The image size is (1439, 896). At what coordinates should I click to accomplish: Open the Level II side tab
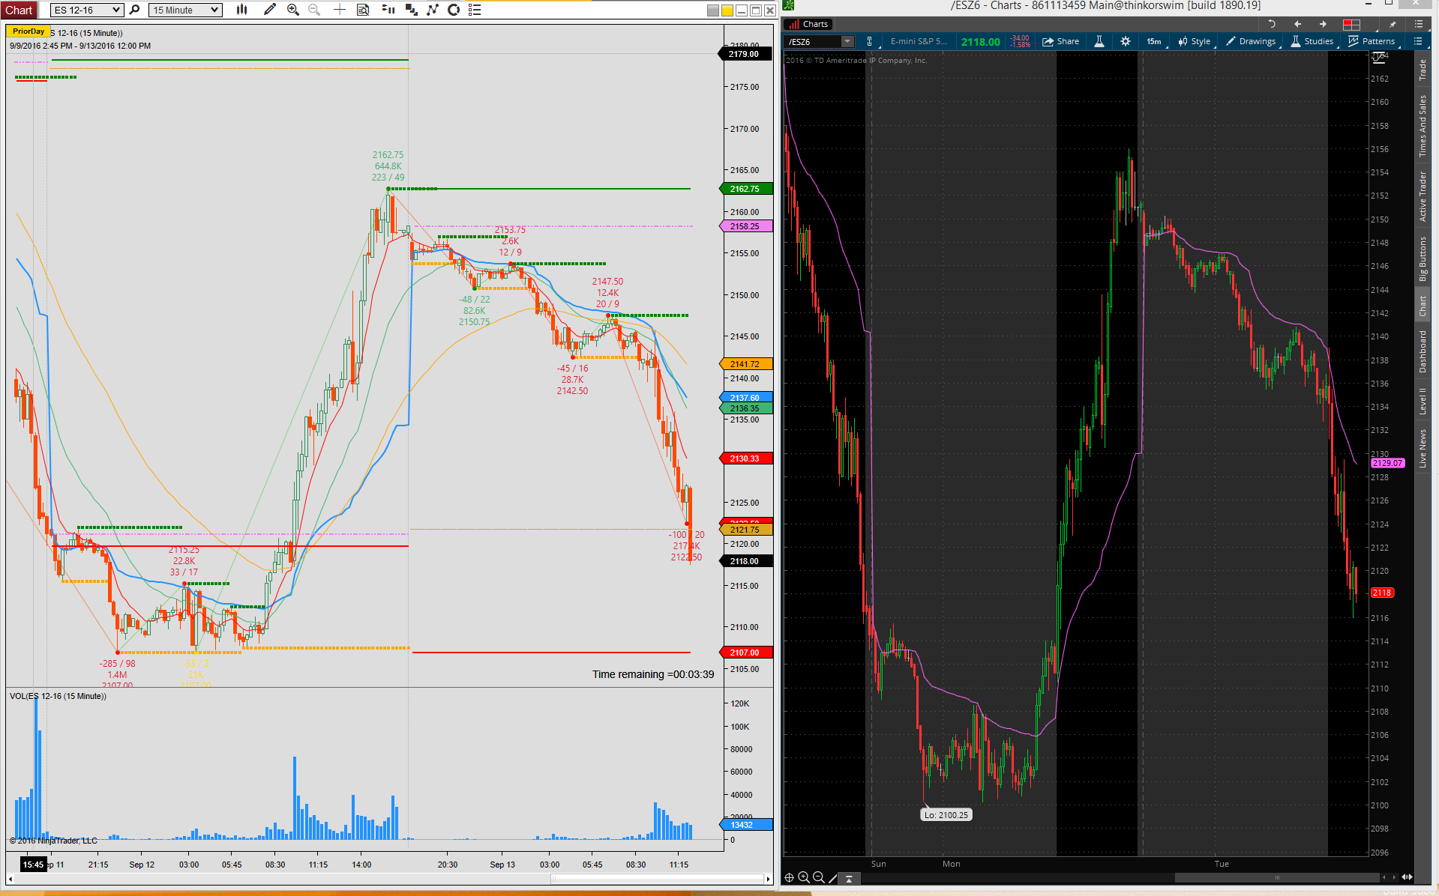pyautogui.click(x=1423, y=401)
